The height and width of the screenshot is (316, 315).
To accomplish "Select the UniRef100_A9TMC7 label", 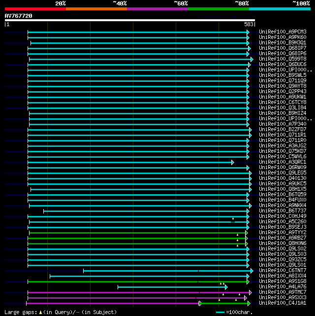I will (283, 292).
